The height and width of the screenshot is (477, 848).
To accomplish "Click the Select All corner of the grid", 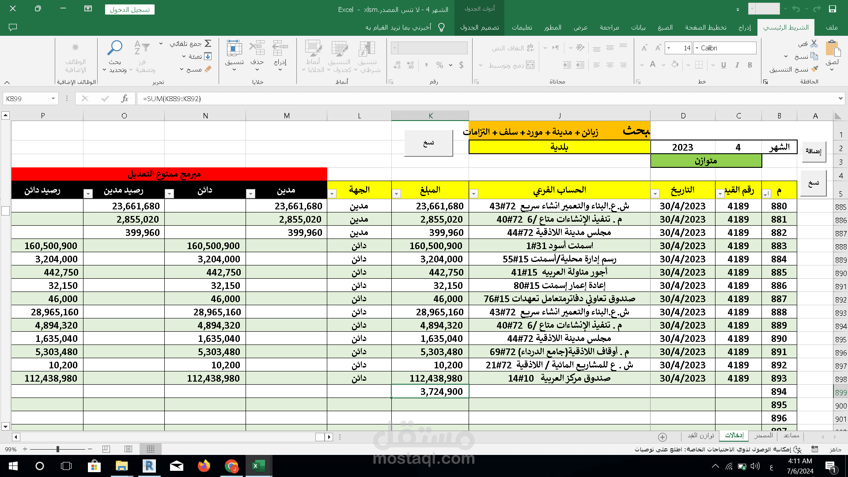I will pos(838,116).
